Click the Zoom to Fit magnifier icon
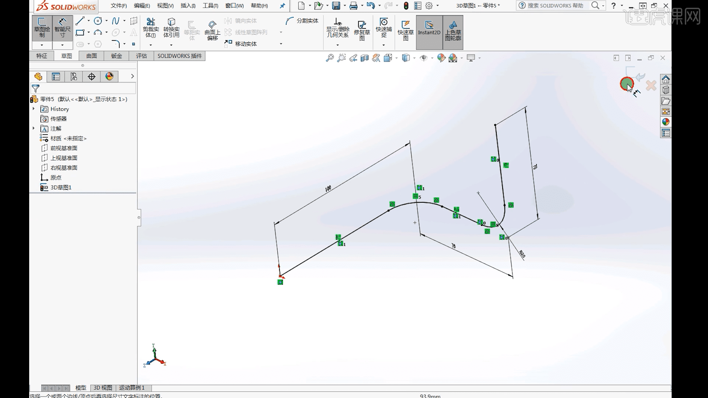708x398 pixels. coord(330,58)
